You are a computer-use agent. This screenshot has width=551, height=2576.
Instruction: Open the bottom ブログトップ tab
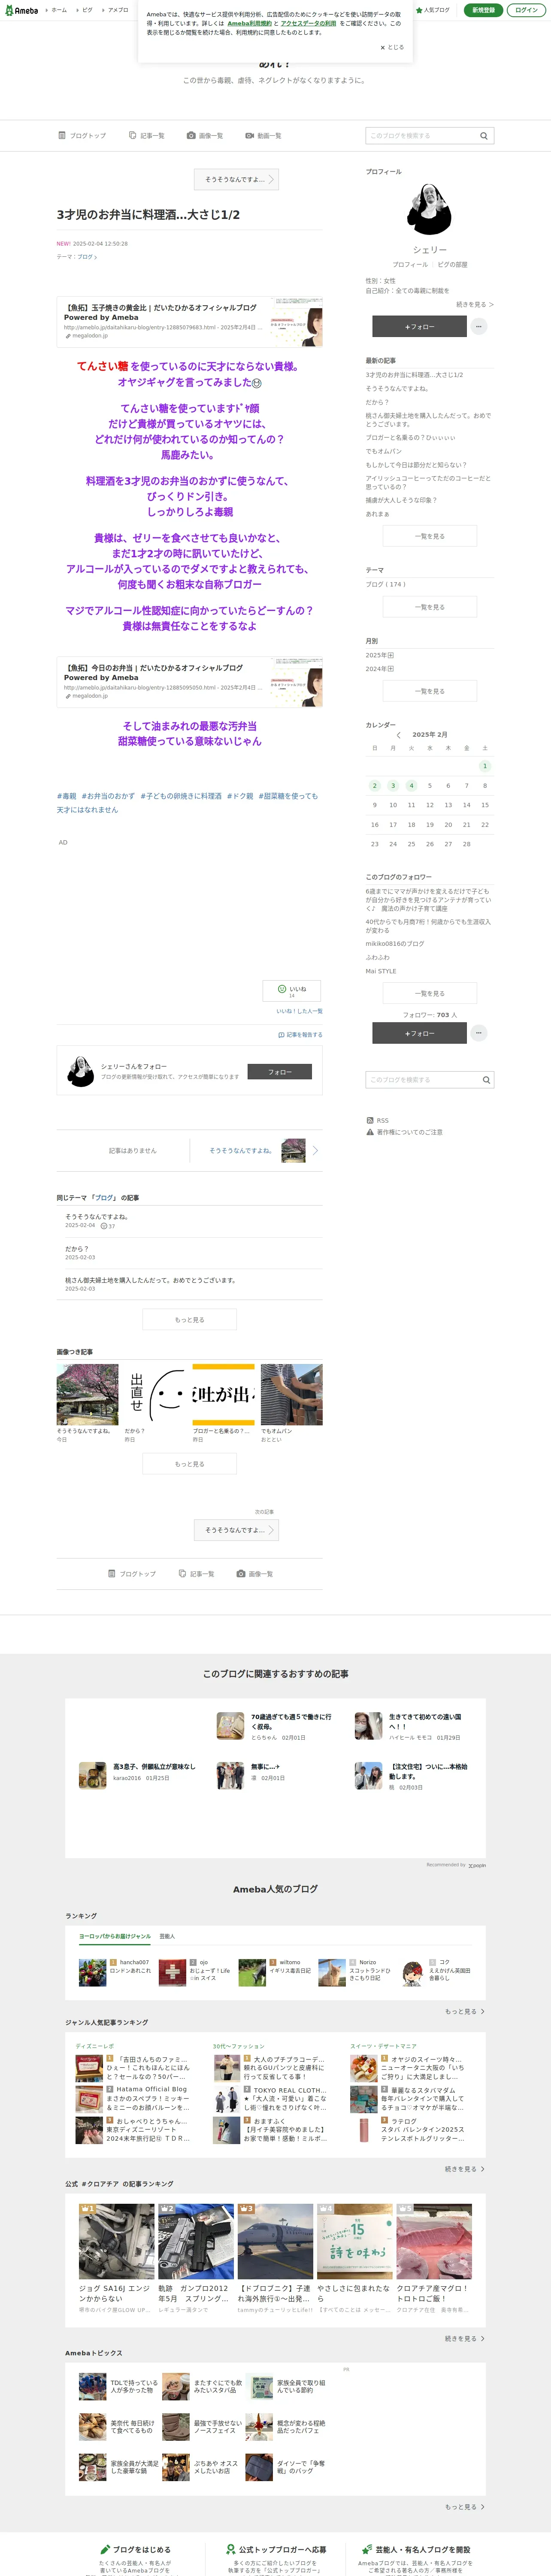pyautogui.click(x=132, y=1574)
